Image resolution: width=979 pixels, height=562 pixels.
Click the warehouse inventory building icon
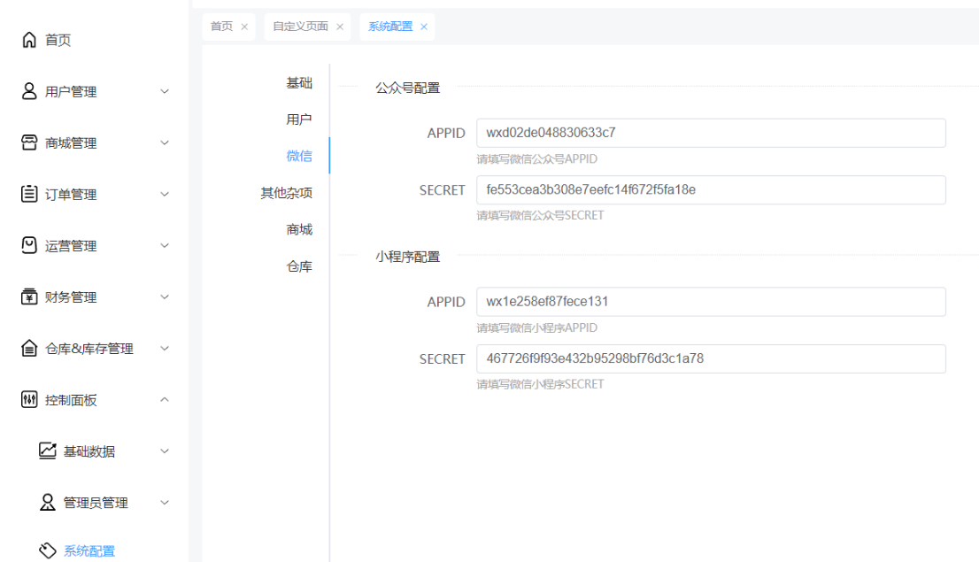click(29, 348)
